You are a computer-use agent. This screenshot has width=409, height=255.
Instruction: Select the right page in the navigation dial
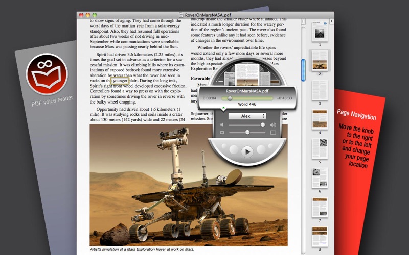click(x=265, y=79)
